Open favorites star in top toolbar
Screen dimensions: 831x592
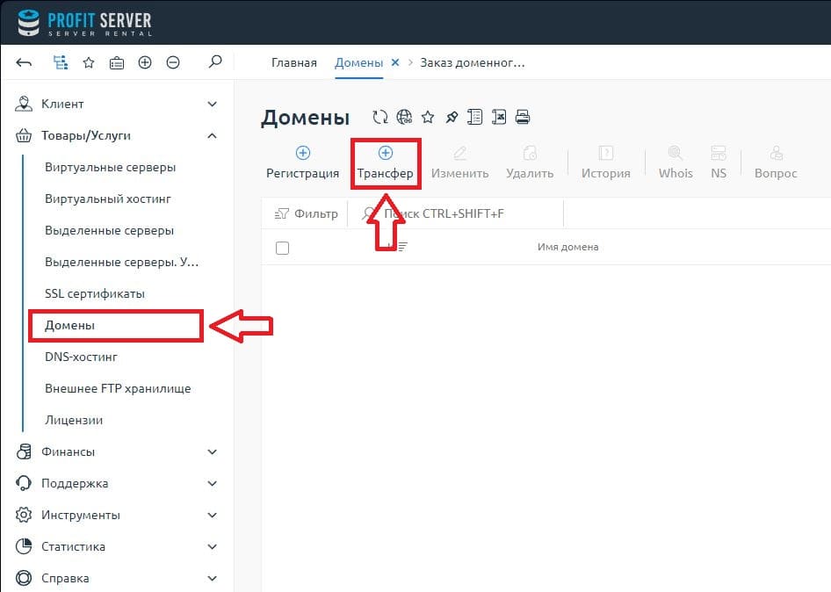point(89,63)
